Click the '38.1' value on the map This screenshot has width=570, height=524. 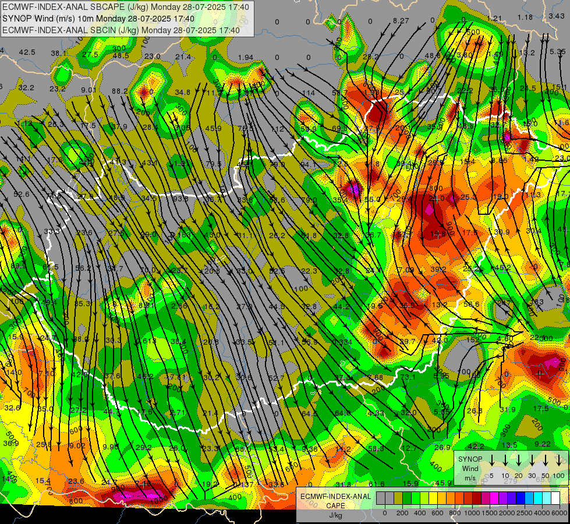[59, 54]
